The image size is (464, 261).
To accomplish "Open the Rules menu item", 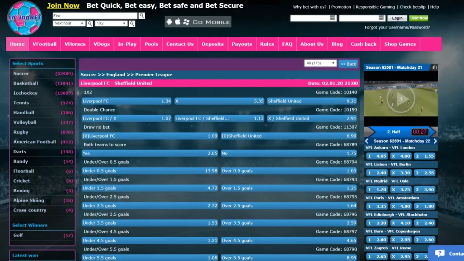I will [x=267, y=44].
